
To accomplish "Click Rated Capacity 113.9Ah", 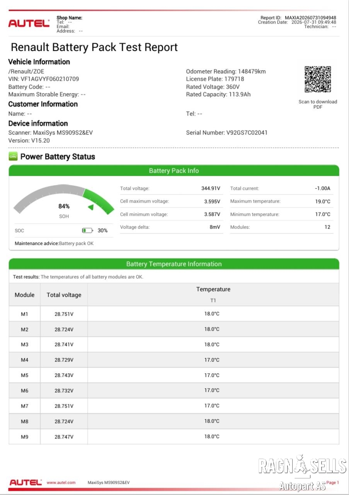I will 218,94.
